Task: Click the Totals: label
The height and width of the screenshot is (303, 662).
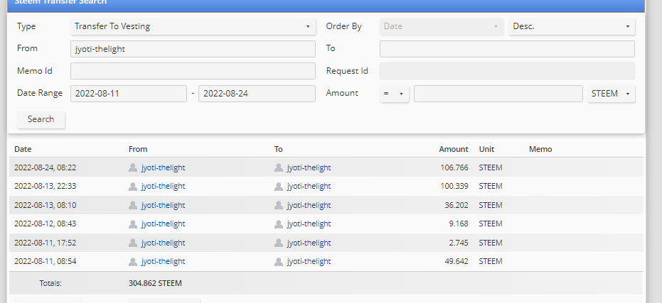Action: click(x=50, y=284)
